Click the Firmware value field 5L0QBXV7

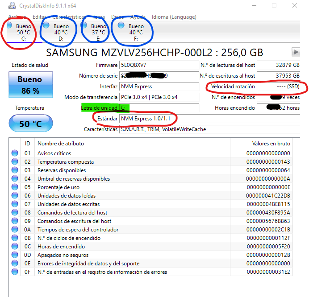159,65
